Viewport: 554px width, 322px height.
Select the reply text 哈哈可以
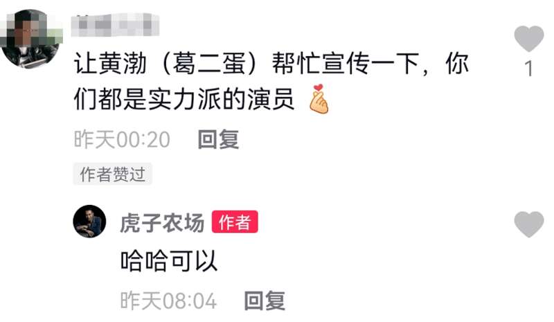coord(168,261)
